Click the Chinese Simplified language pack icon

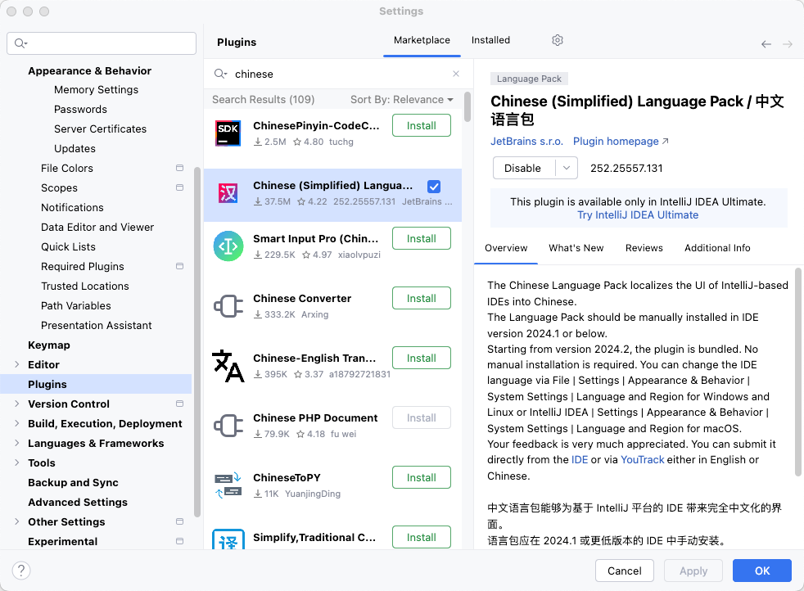(x=228, y=193)
